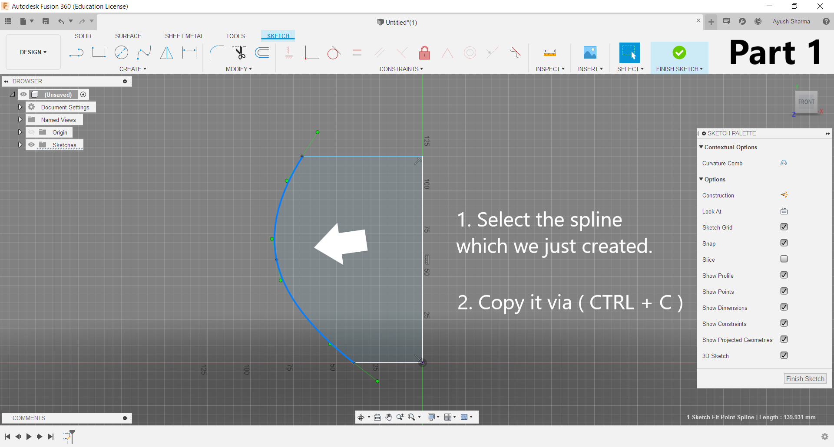The height and width of the screenshot is (447, 834).
Task: Click the Save icon
Action: point(46,21)
